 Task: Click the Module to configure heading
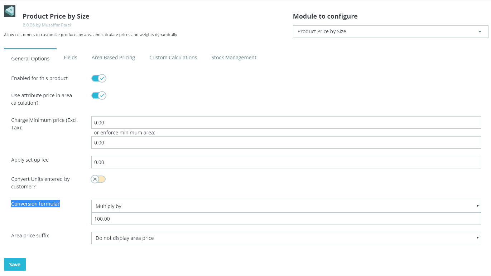click(325, 16)
